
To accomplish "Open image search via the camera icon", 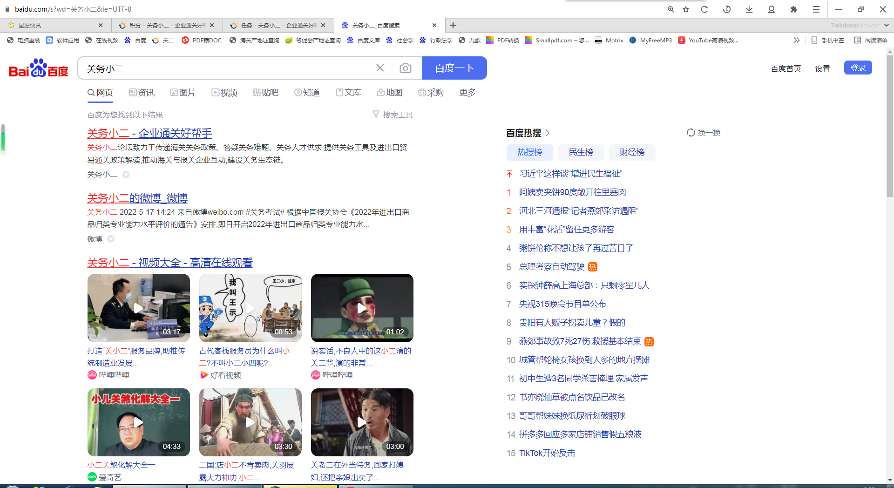I will point(406,68).
